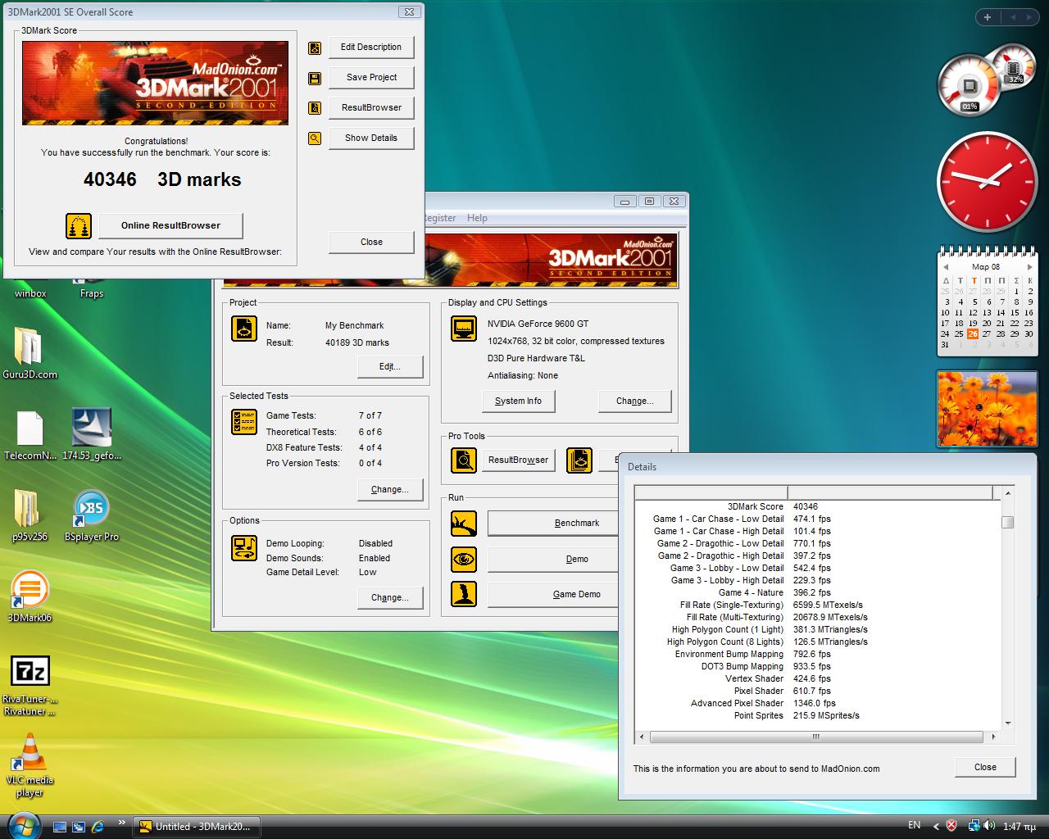Click the Game Demo button

(x=553, y=595)
